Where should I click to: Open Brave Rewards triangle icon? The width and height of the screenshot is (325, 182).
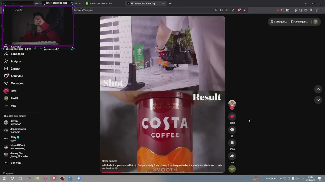(245, 10)
